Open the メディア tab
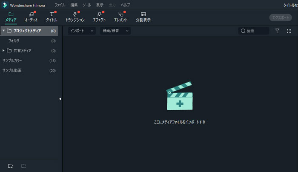 (x=11, y=17)
